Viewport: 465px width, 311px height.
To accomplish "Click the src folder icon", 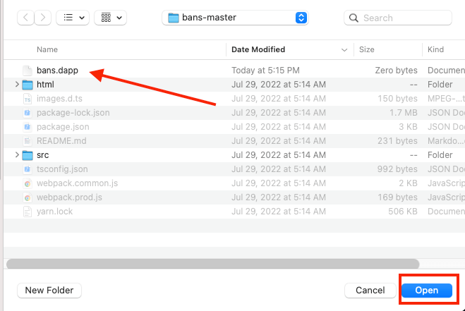I will 28,155.
